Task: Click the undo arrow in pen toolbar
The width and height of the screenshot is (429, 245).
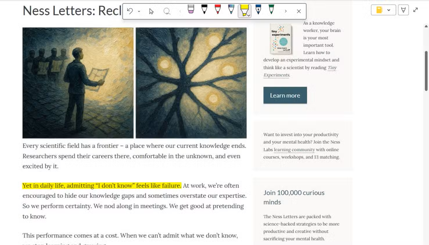Action: [x=130, y=11]
